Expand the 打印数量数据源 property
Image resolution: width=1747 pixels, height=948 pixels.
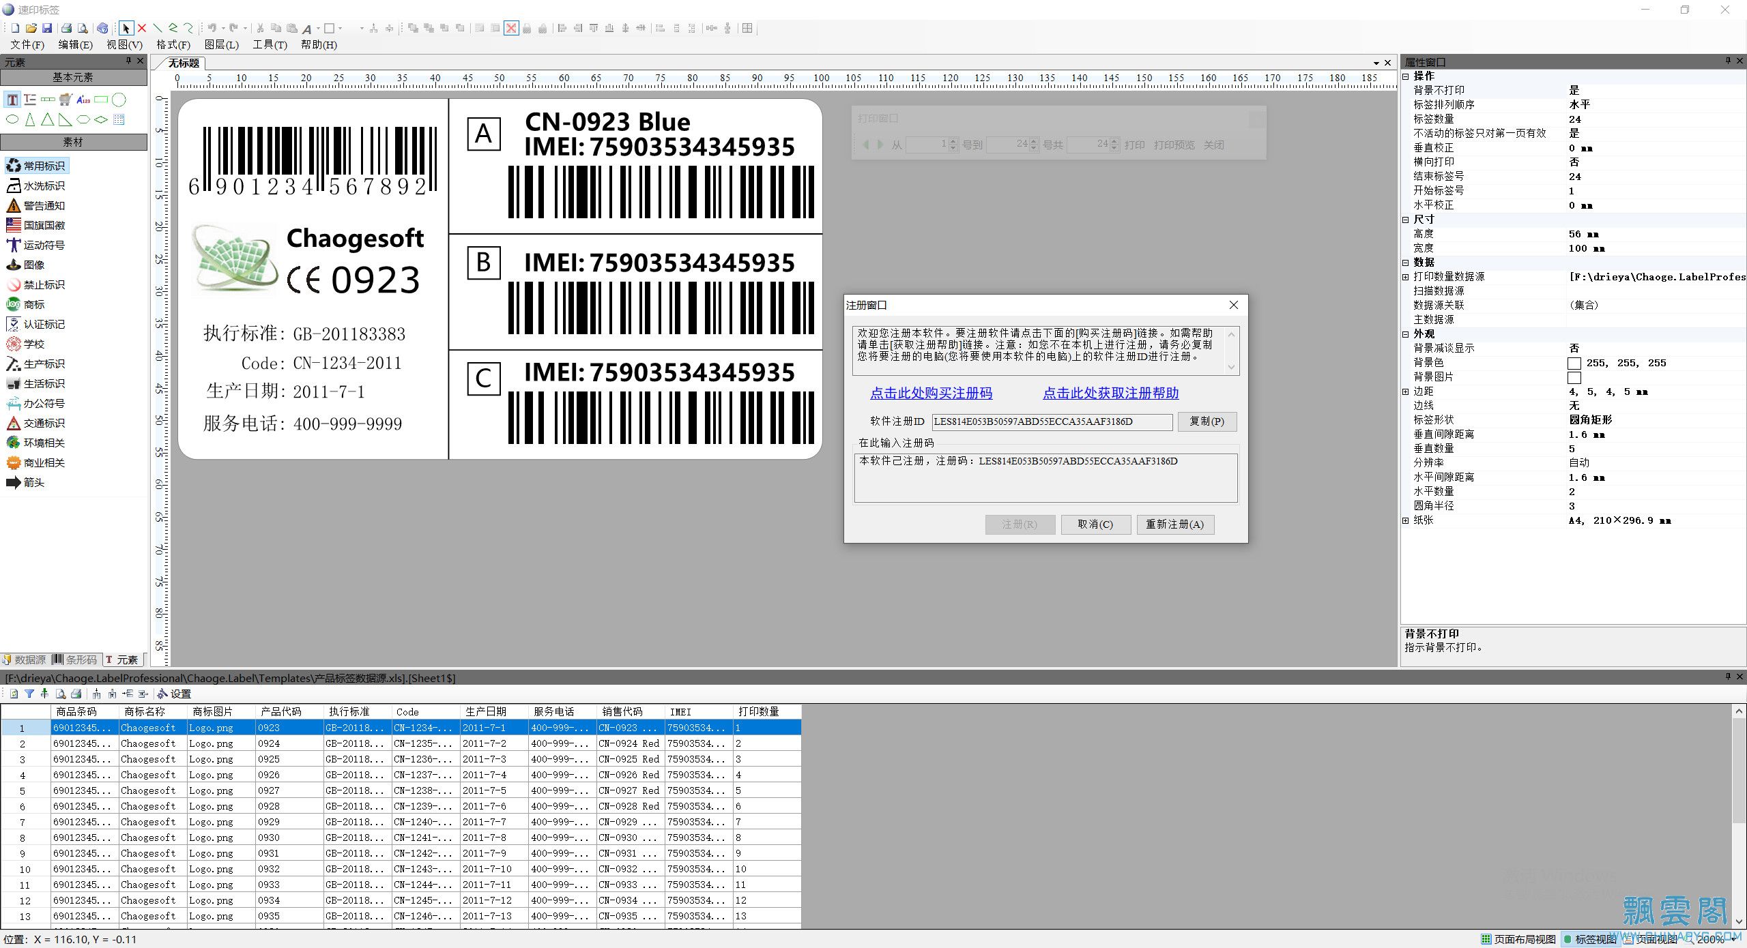pyautogui.click(x=1406, y=277)
